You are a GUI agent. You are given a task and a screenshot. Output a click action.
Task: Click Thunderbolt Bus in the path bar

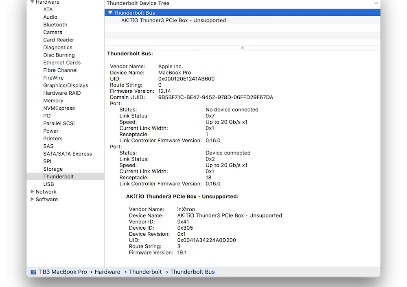(x=193, y=272)
